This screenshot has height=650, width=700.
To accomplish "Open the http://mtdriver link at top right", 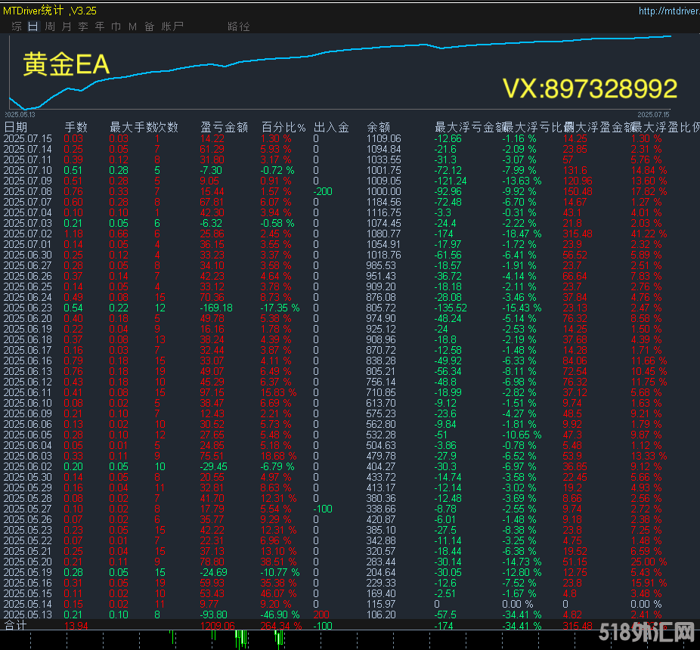I will pyautogui.click(x=669, y=11).
